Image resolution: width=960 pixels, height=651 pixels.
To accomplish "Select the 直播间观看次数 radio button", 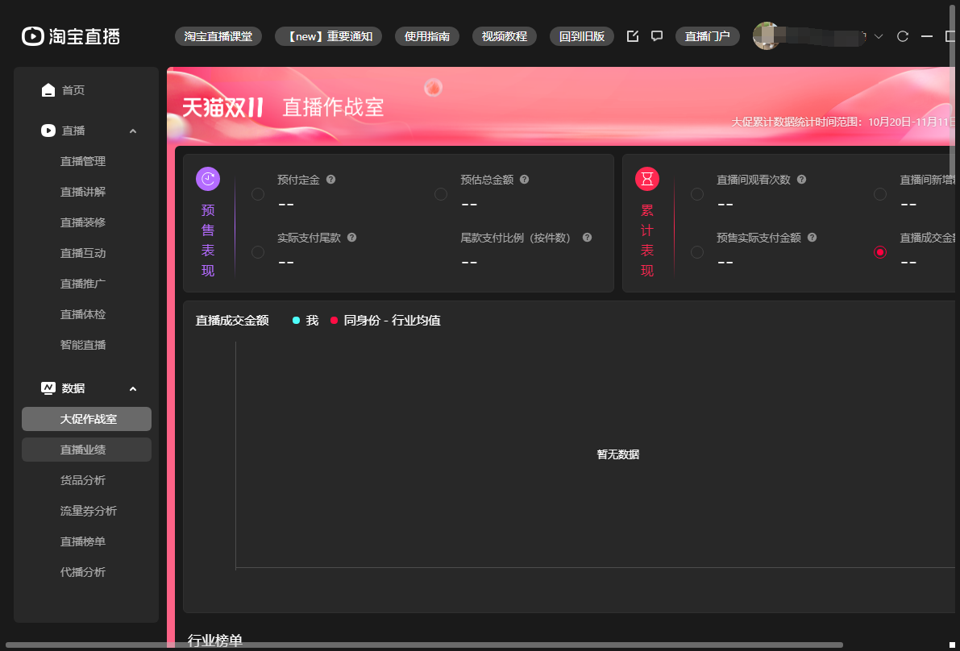I will point(697,194).
